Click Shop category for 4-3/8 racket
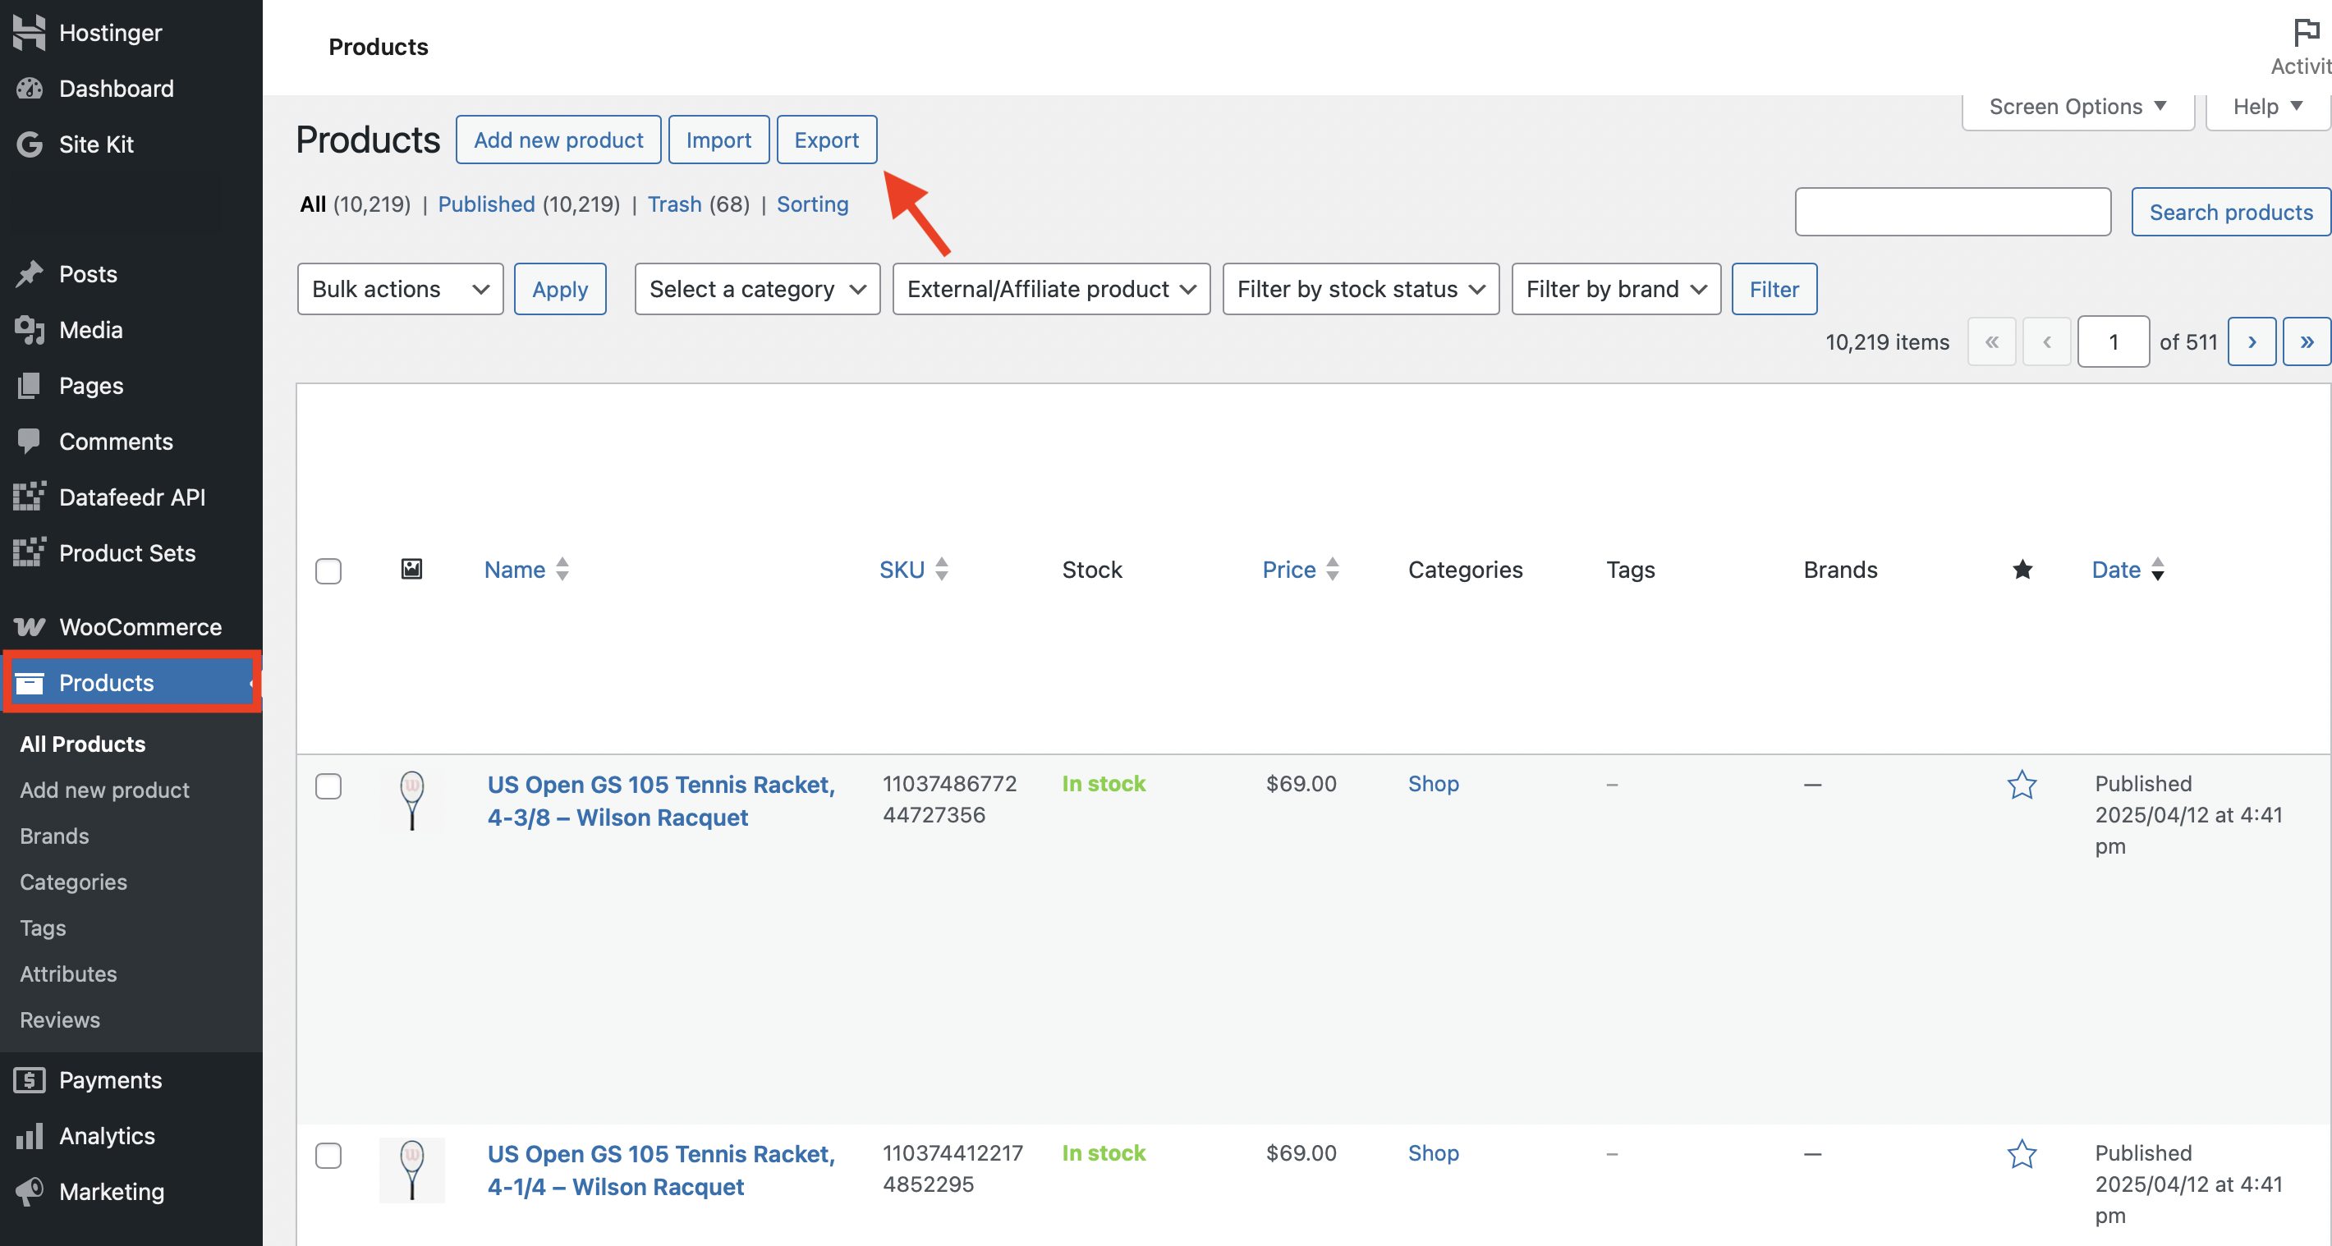2332x1246 pixels. coord(1433,784)
